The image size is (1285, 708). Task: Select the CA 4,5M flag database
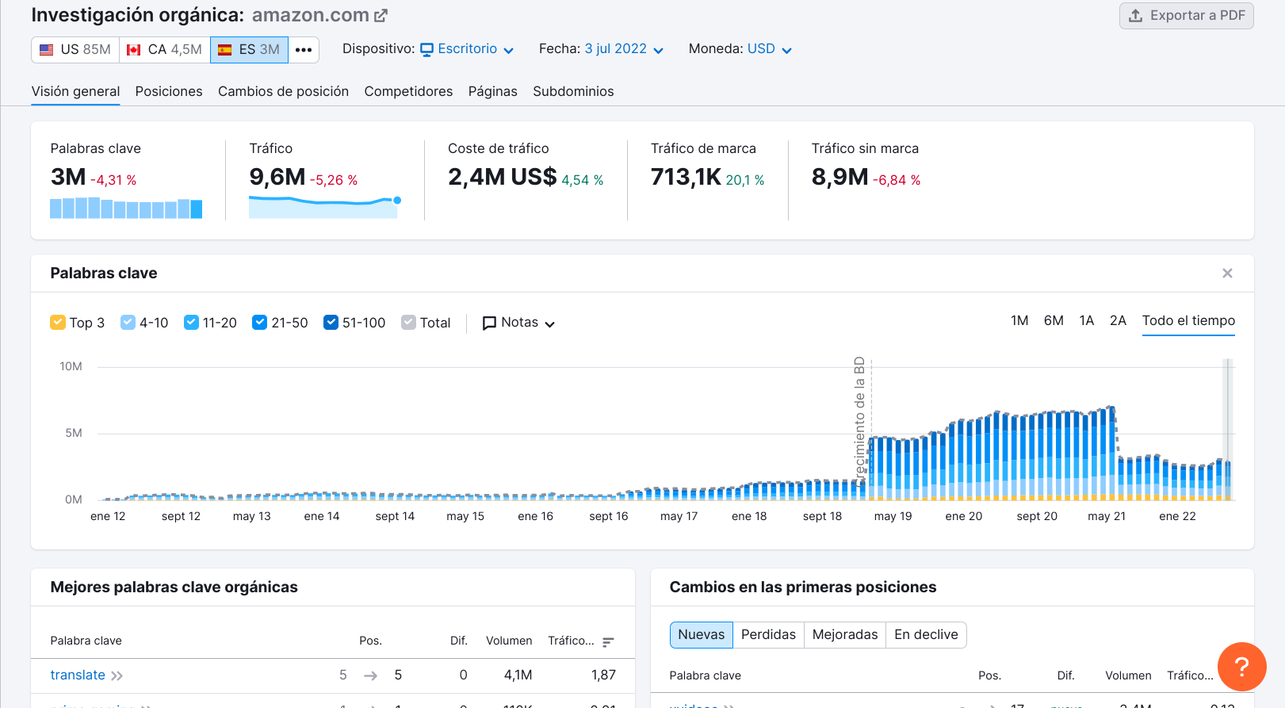(x=164, y=49)
